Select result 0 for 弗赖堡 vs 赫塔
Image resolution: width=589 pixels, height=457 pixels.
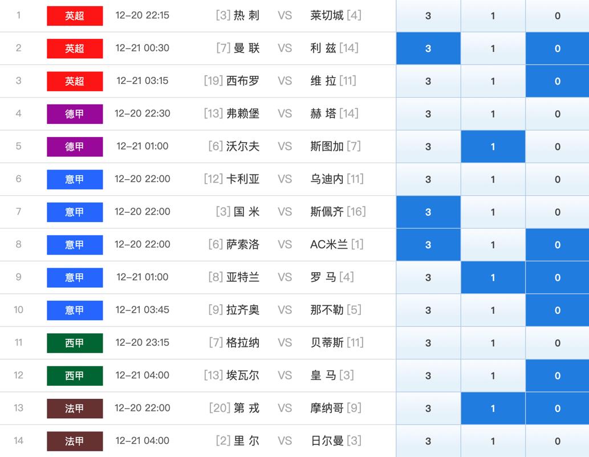(558, 114)
